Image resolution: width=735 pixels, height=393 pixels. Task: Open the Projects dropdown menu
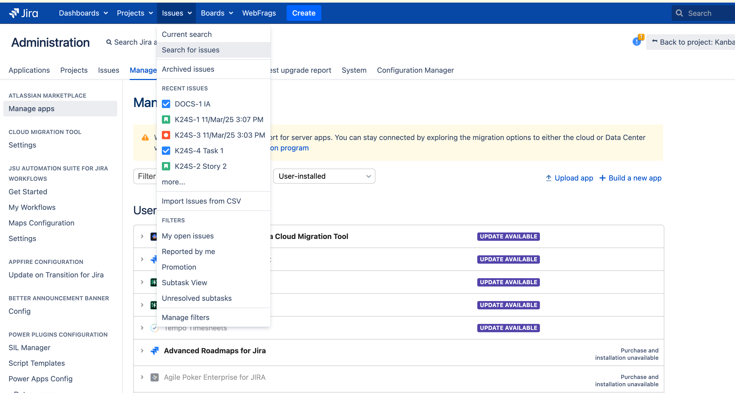click(135, 13)
